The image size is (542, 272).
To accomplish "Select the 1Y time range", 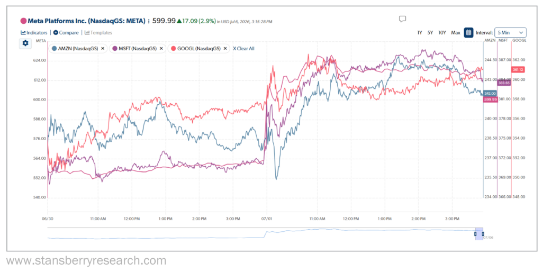I will click(419, 33).
